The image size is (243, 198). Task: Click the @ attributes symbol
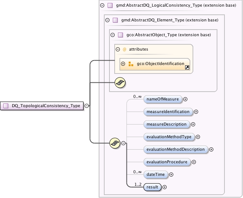coord(124,49)
